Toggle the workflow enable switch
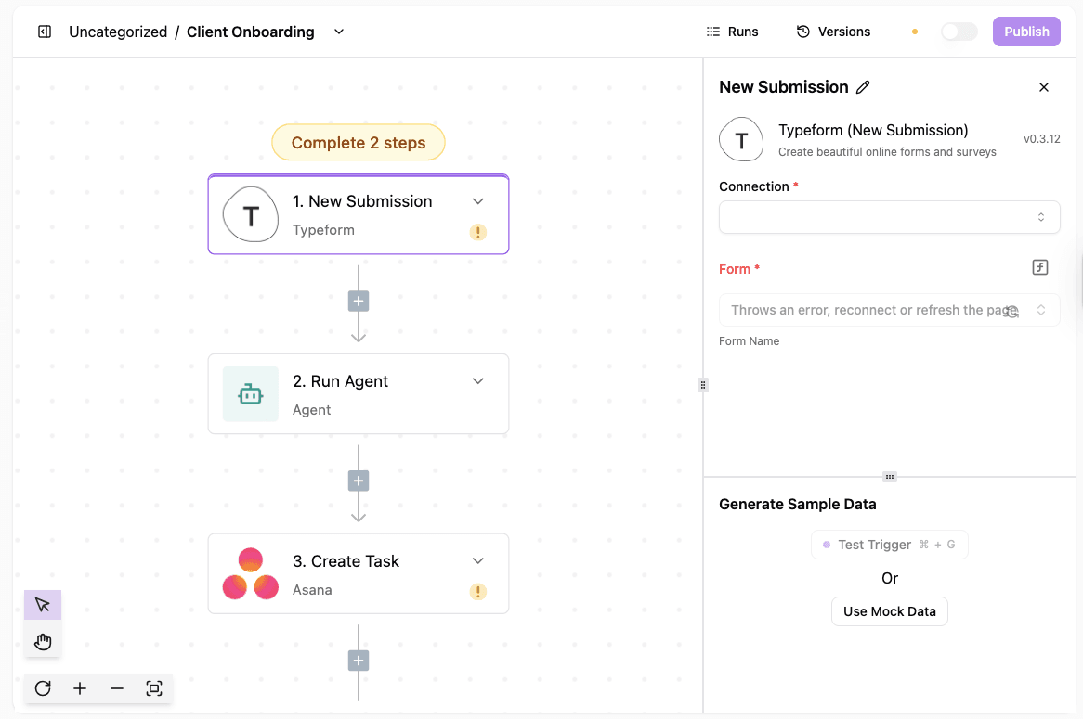Screen dimensions: 1083x719 959,31
